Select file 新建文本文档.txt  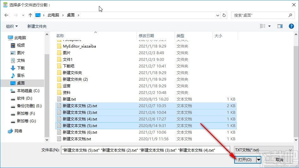(x=146, y=139)
